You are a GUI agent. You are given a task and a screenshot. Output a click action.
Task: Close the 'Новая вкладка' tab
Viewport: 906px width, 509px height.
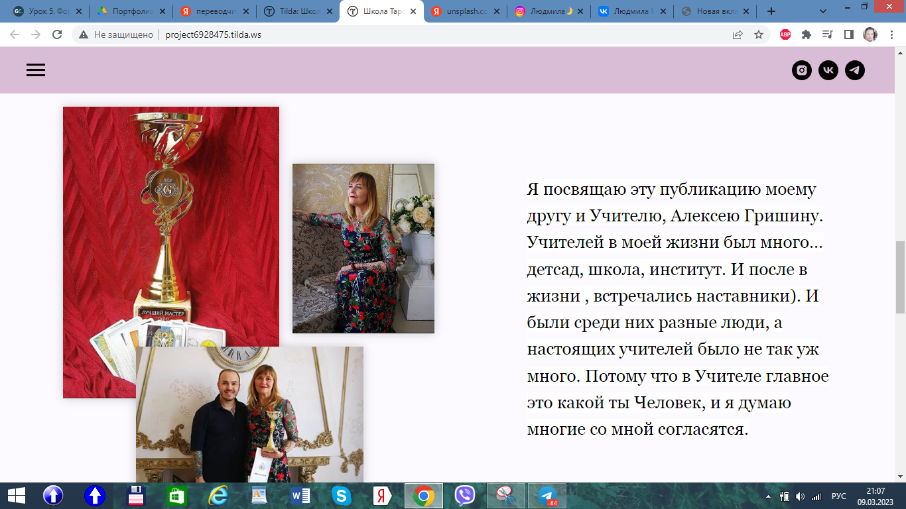tap(747, 11)
